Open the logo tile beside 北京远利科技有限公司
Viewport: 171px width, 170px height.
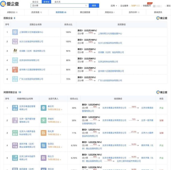pos(15,60)
